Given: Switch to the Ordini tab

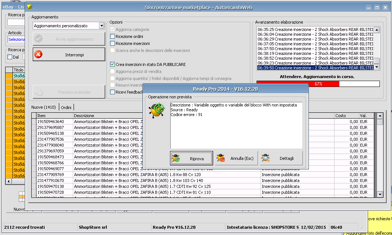Looking at the screenshot, I should tap(66, 107).
